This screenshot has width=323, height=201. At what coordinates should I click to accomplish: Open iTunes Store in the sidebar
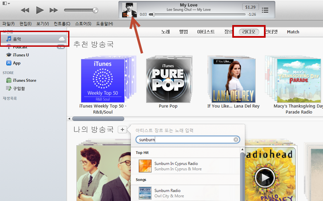point(24,80)
